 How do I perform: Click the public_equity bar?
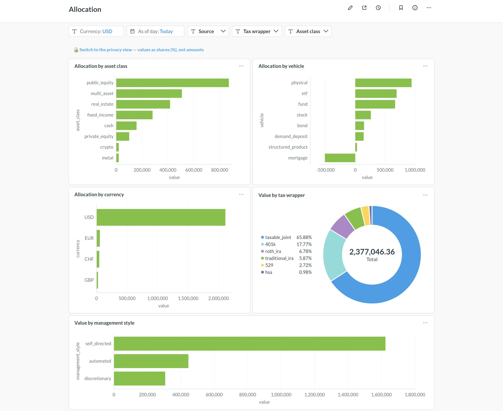point(173,83)
